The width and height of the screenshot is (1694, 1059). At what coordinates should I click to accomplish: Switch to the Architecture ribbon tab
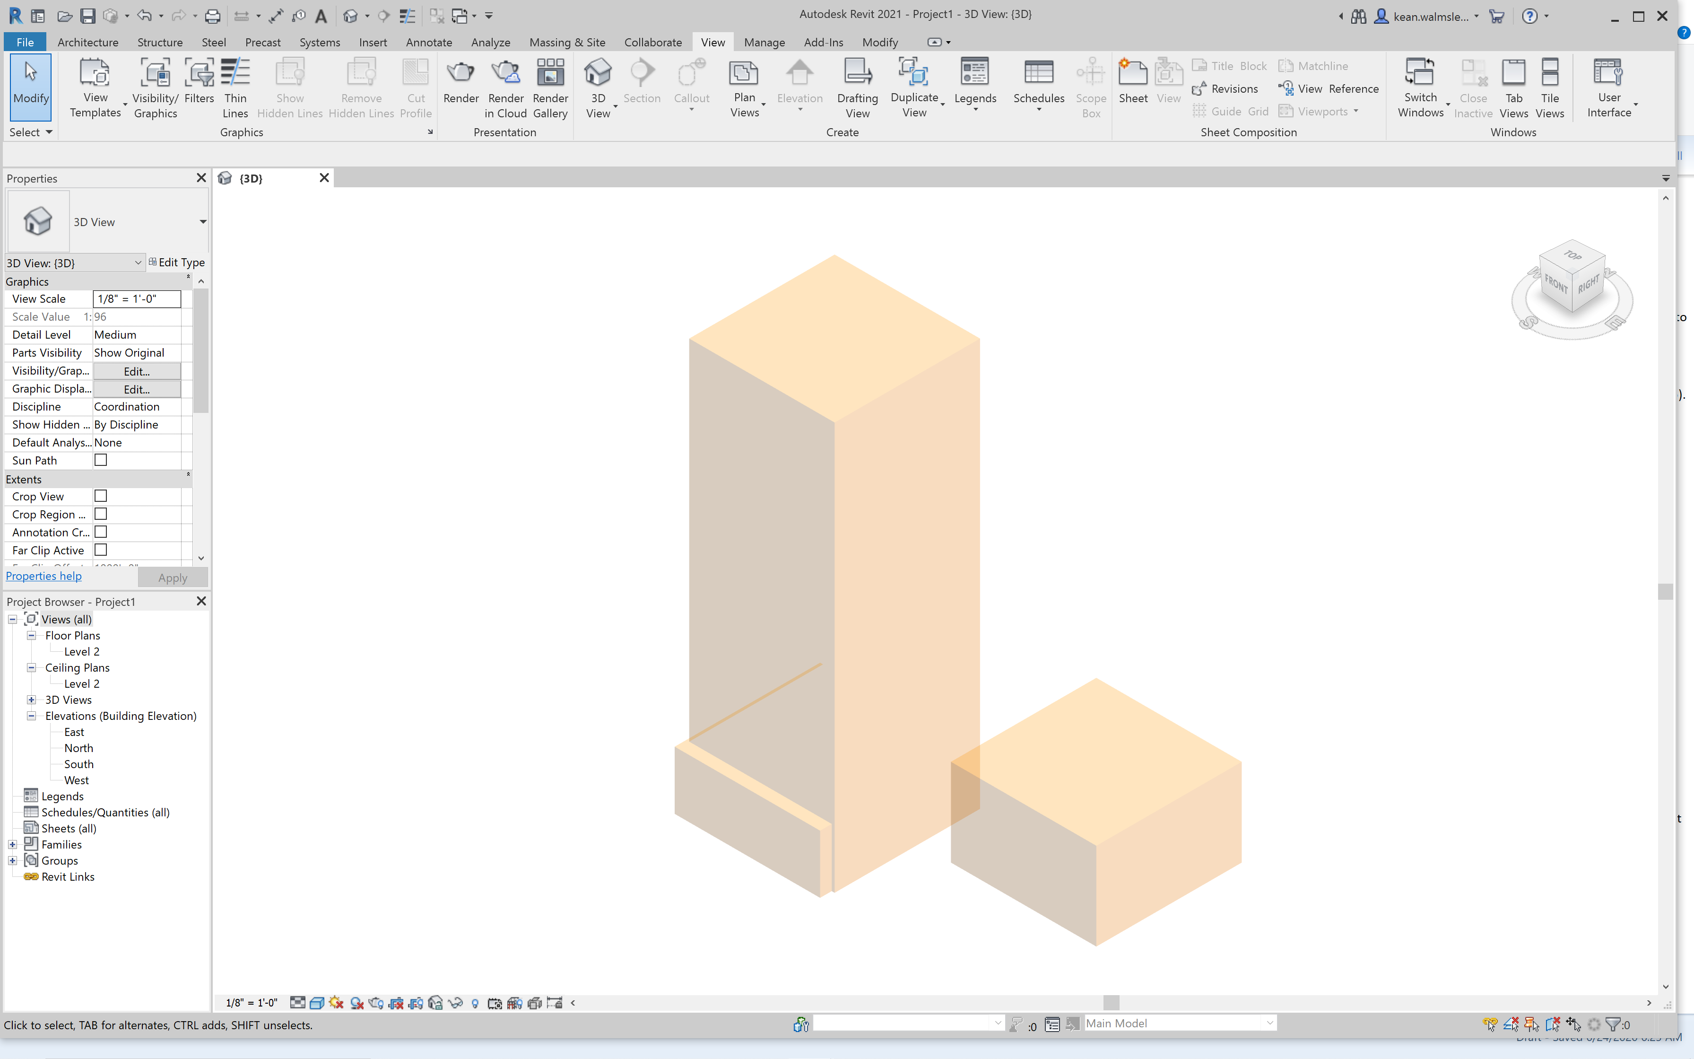87,42
